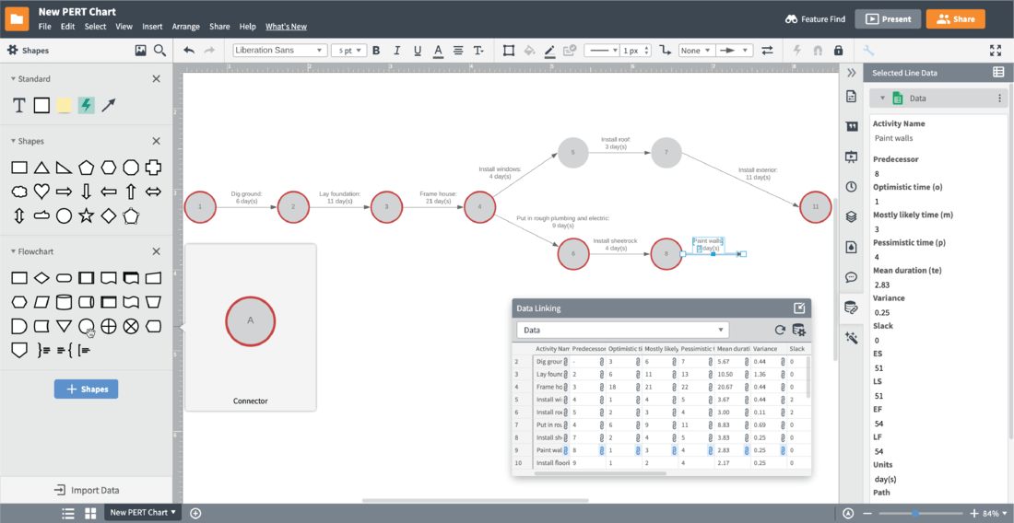Open the Liberation Sans font dropdown

279,51
